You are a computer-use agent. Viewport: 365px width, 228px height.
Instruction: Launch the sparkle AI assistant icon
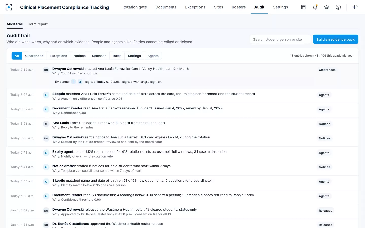pos(355,7)
